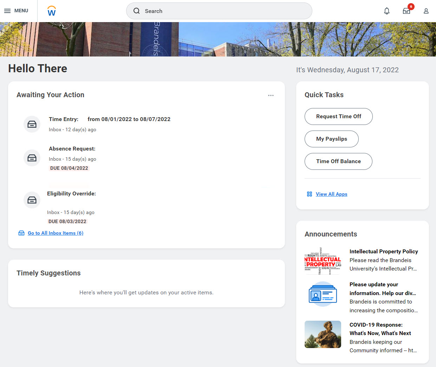Screen dimensions: 436x367
Task: Expand Awaiting Your Action options ellipsis
Action: (271, 95)
